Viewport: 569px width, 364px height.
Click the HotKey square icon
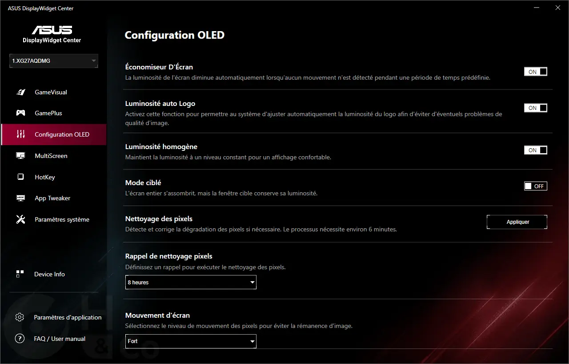coord(20,177)
